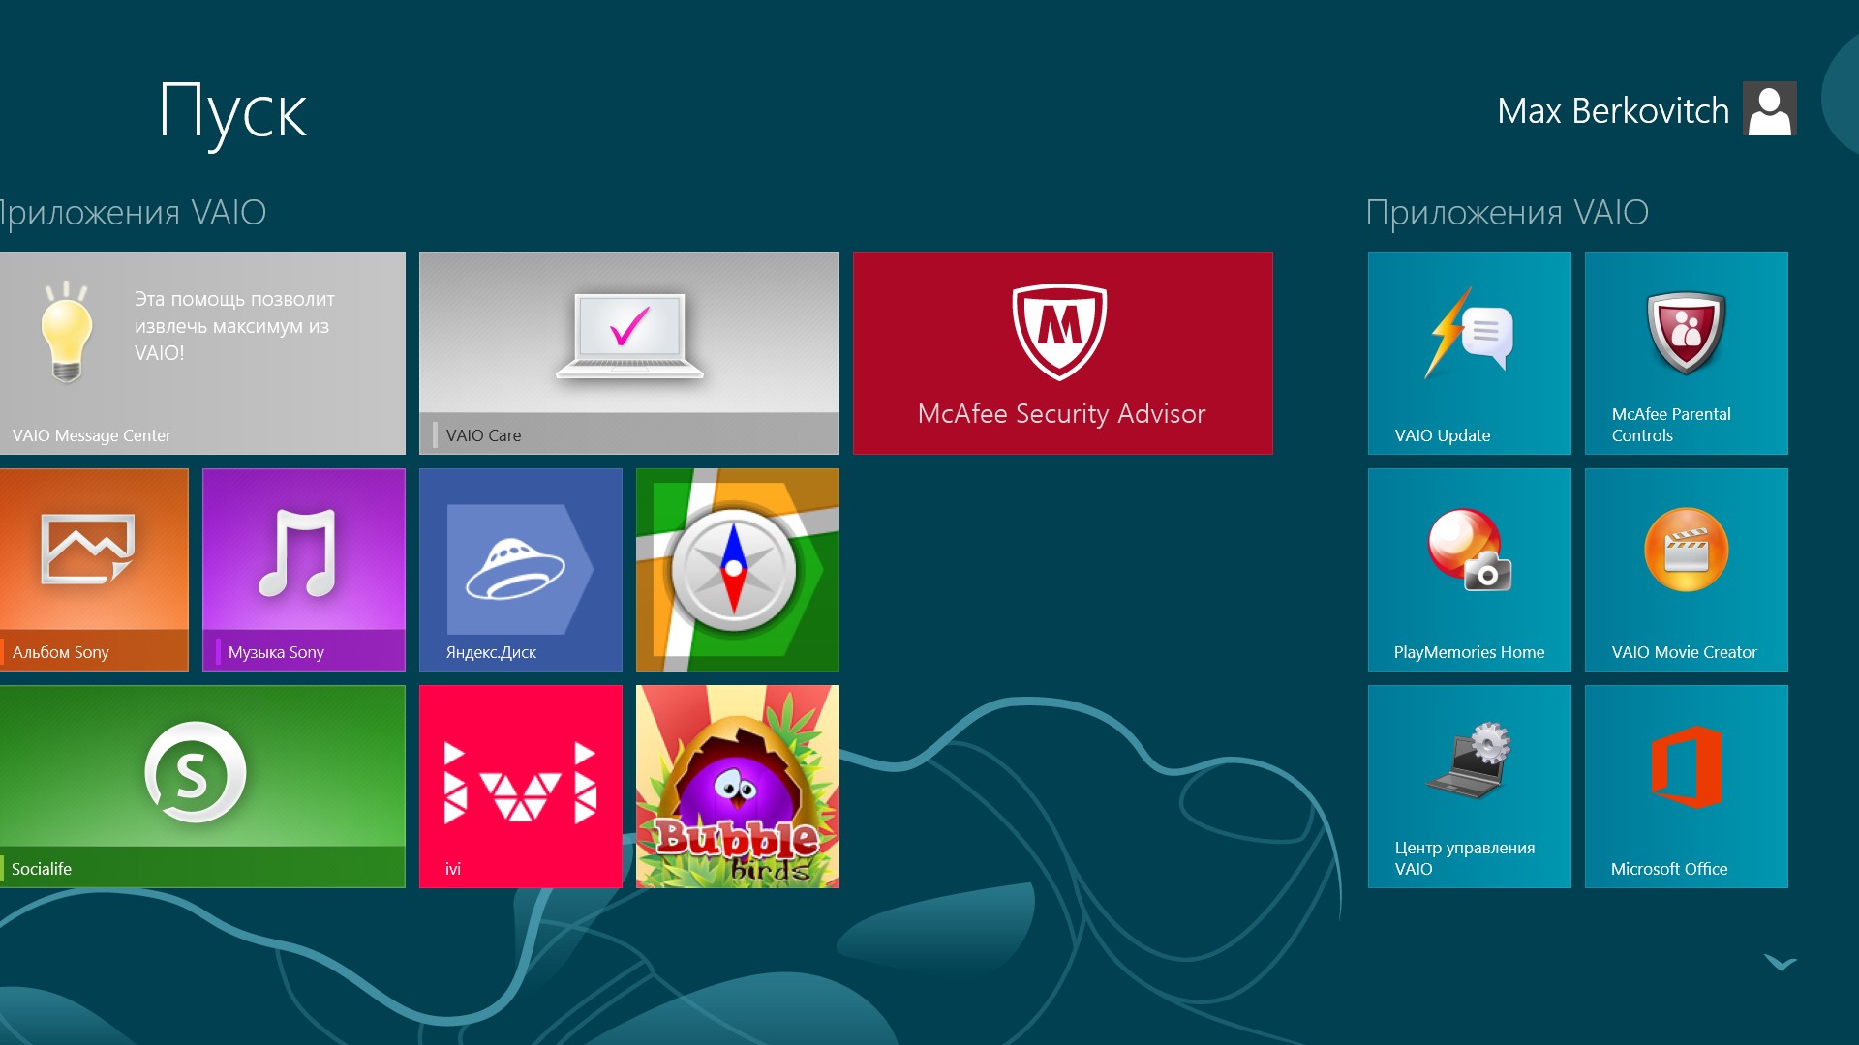The image size is (1859, 1045).
Task: Open Центр управления VAIO tile
Action: pyautogui.click(x=1469, y=787)
